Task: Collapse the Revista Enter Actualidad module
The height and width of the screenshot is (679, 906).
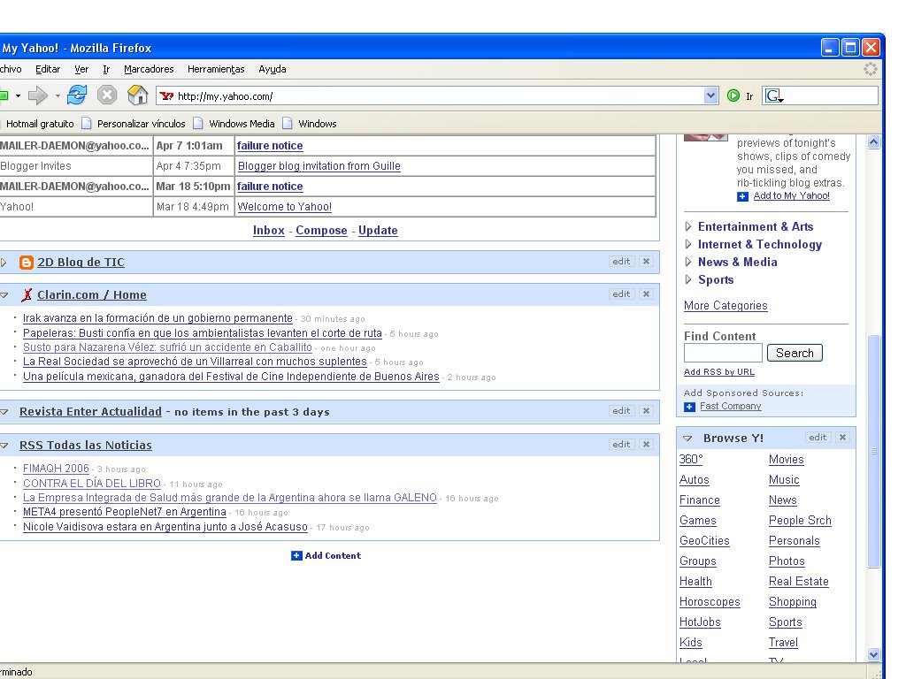Action: pyautogui.click(x=4, y=412)
